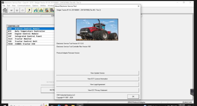Click the blue controller network toolbar icon
Viewport: 197px width, 106px height.
pyautogui.click(x=36, y=10)
